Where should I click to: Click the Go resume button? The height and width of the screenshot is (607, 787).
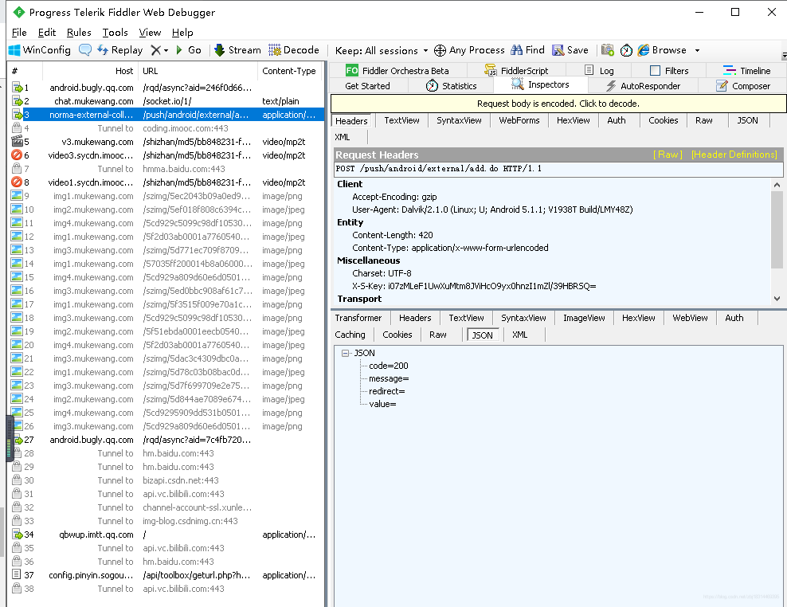(x=189, y=49)
